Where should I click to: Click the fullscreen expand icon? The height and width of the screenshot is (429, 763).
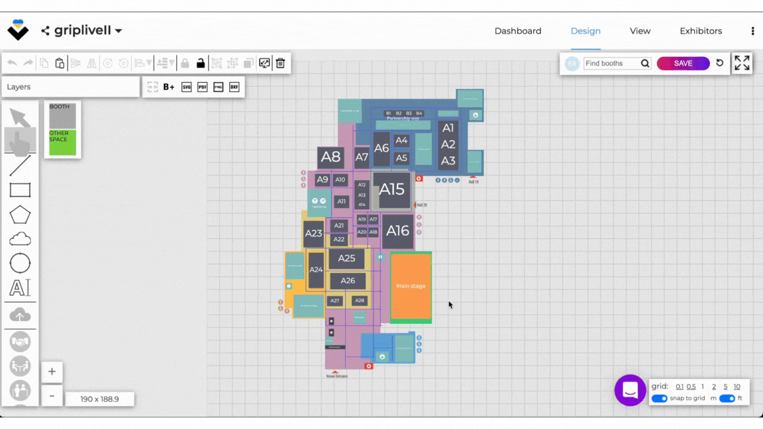[x=742, y=63]
